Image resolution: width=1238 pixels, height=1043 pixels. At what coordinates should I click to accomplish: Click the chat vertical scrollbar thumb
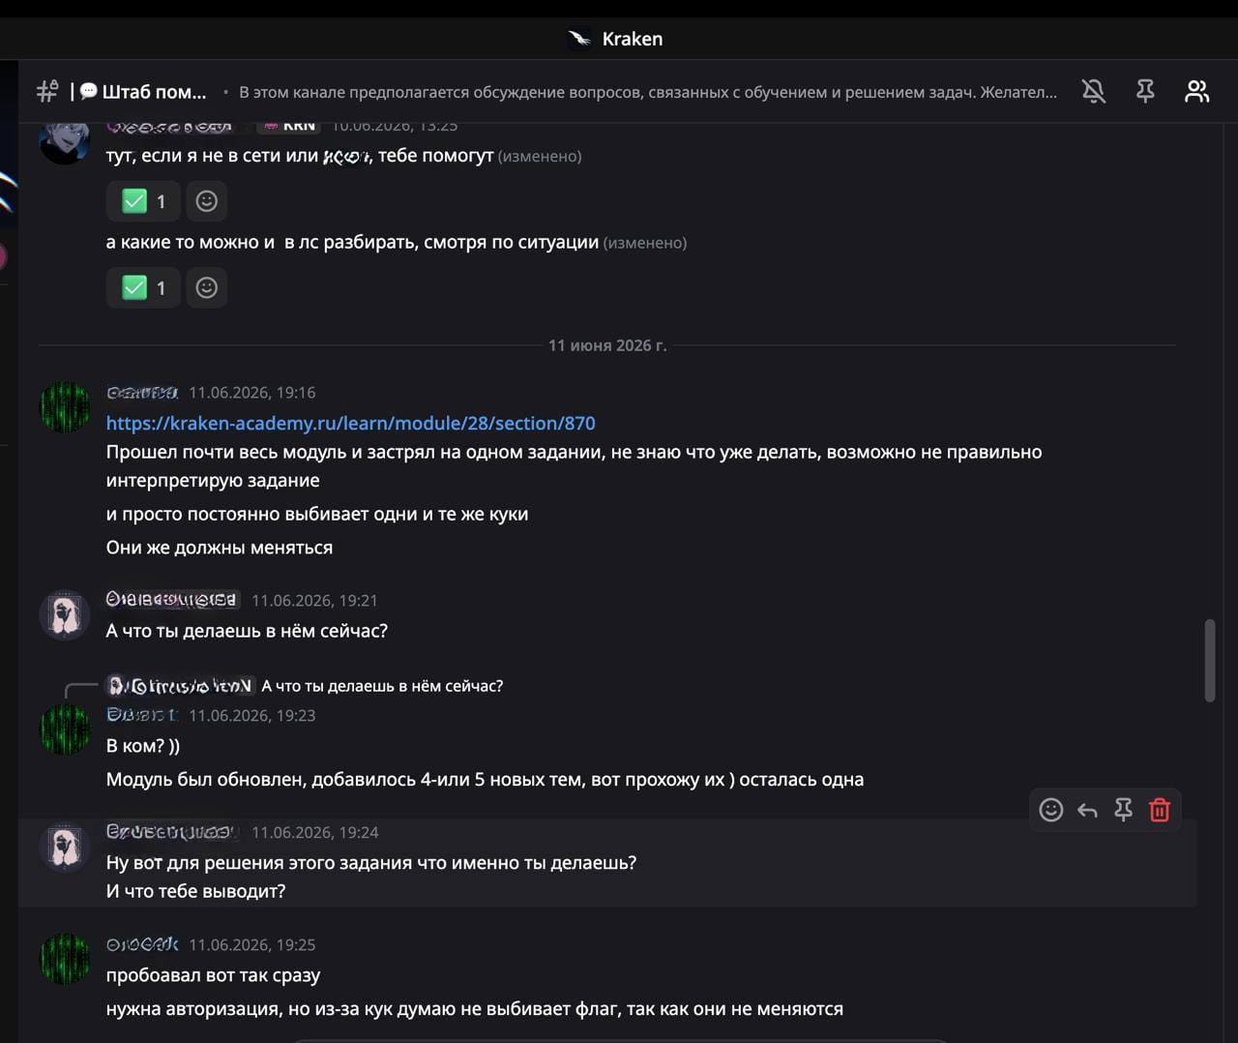point(1209,661)
